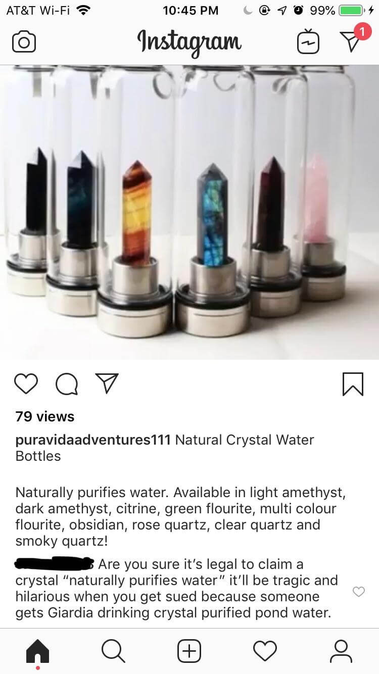Tap the Instagram logo title
Image resolution: width=379 pixels, height=674 pixels.
point(189,41)
